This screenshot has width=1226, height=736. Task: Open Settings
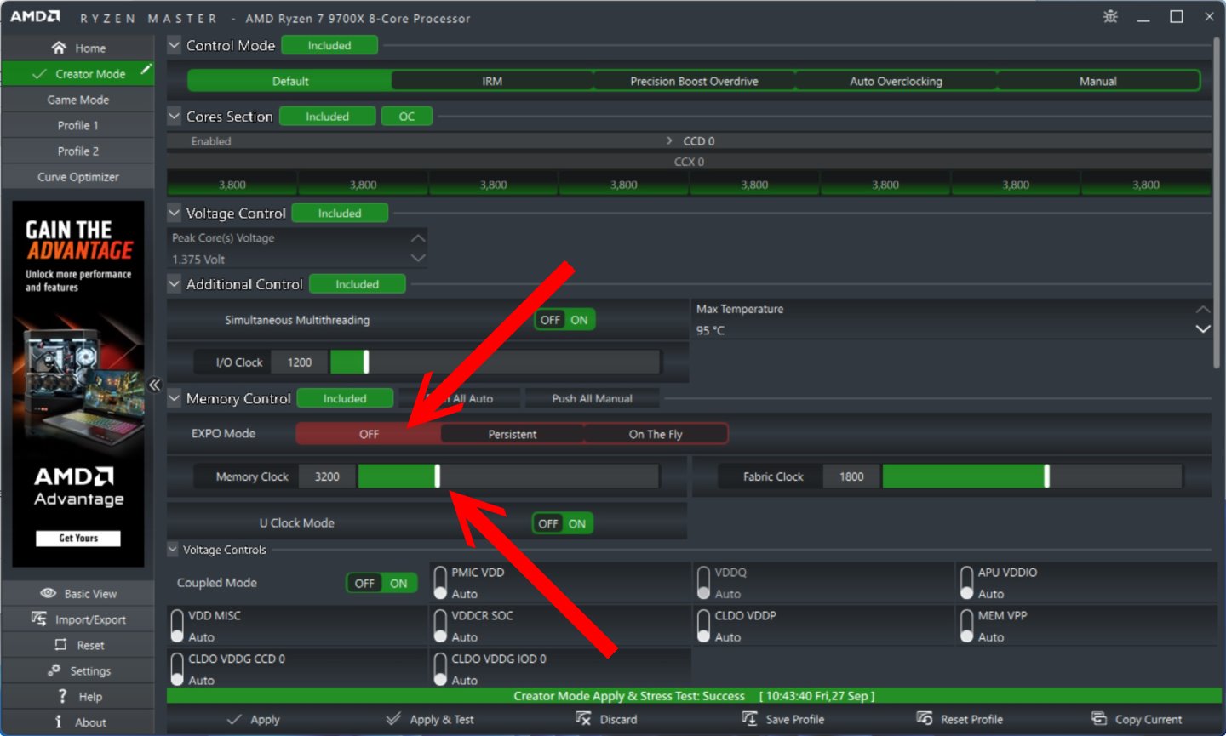[77, 670]
